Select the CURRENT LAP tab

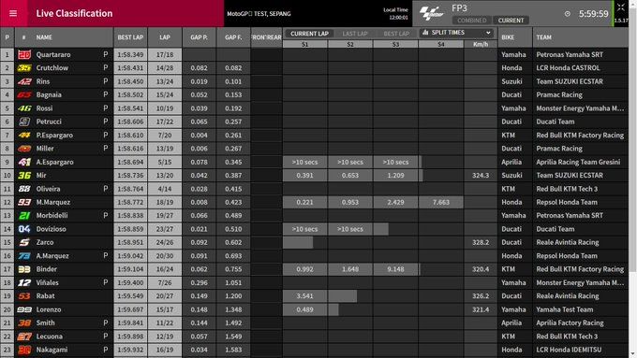pyautogui.click(x=309, y=34)
